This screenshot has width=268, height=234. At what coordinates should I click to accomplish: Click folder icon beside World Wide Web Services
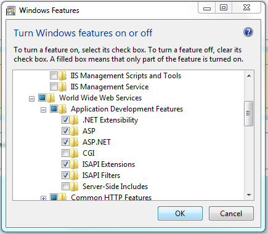pyautogui.click(x=51, y=98)
